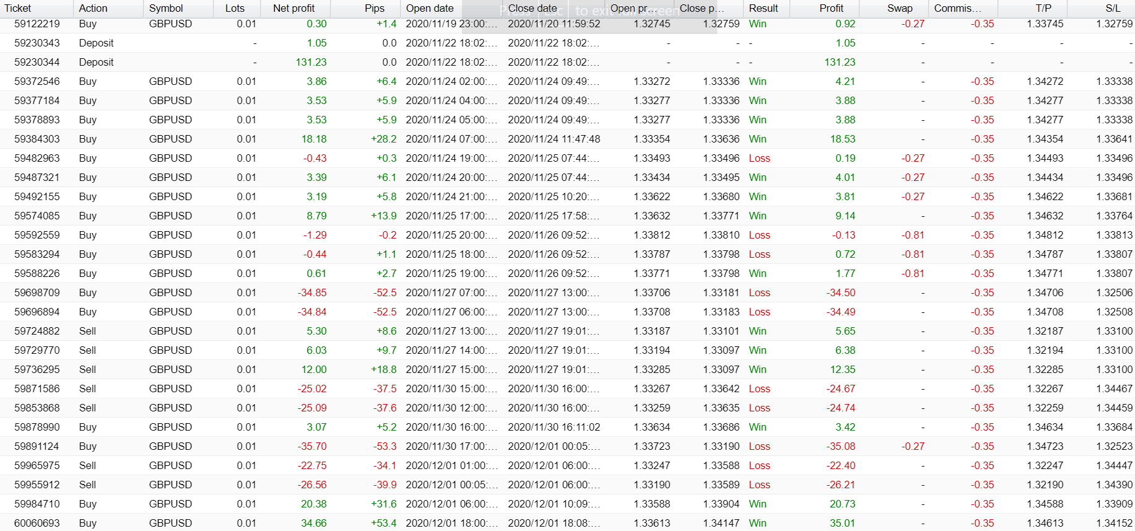
Task: Click profit value 20.73
Action: pyautogui.click(x=843, y=504)
